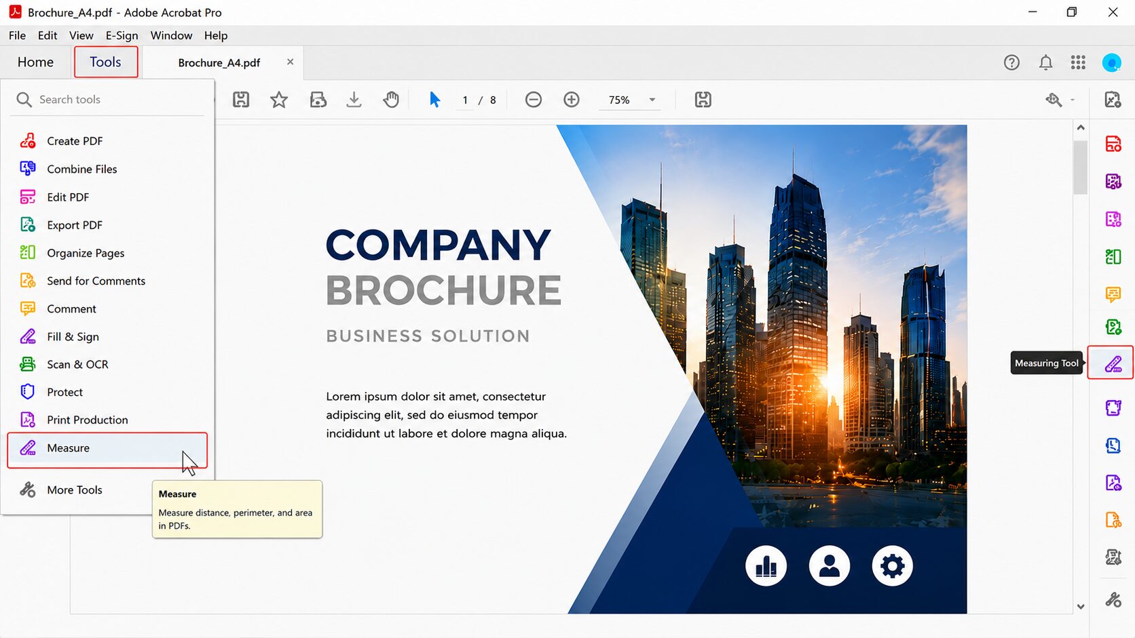Close the Brochure_A4.pdf tab

[290, 62]
